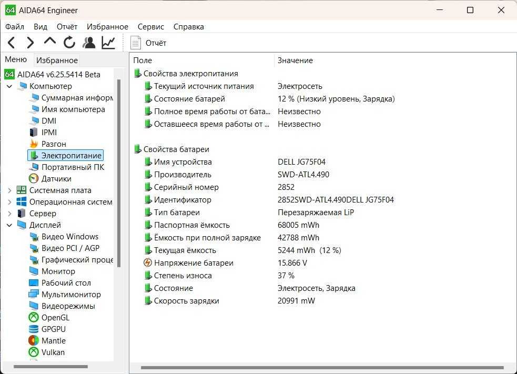This screenshot has width=517, height=374.
Task: Open the Отчёт menu in menu bar
Action: [x=67, y=27]
